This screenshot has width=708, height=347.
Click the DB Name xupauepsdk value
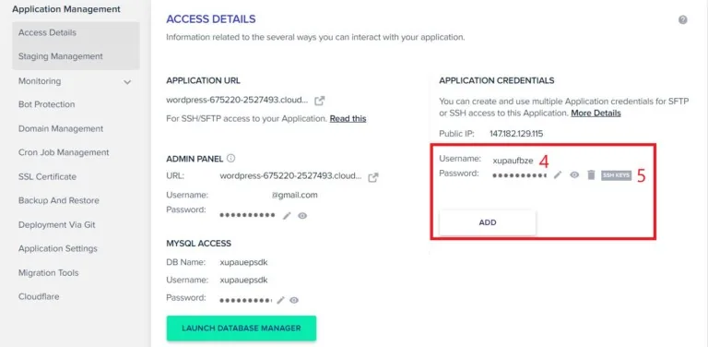(243, 262)
